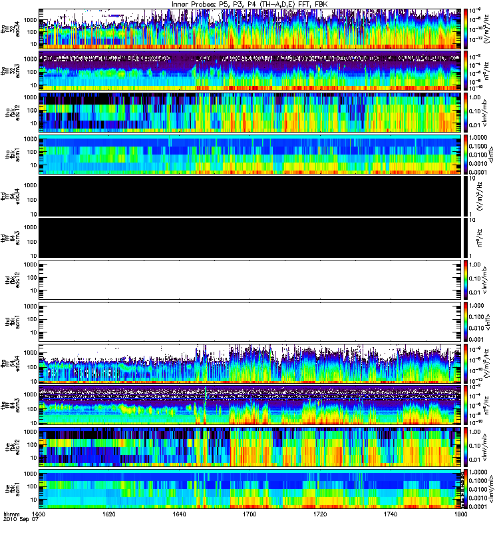Click the 'tha fff 32 edc34' panel label
This screenshot has height=533, width=499.
[10, 29]
